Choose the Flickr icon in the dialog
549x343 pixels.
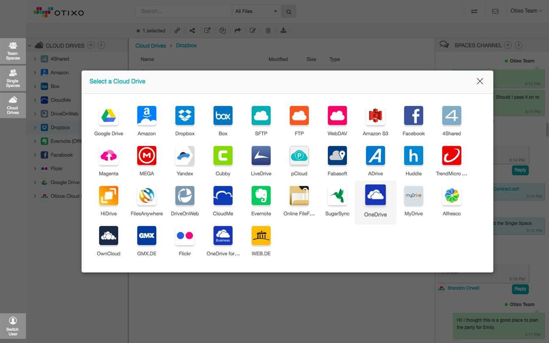click(x=185, y=235)
